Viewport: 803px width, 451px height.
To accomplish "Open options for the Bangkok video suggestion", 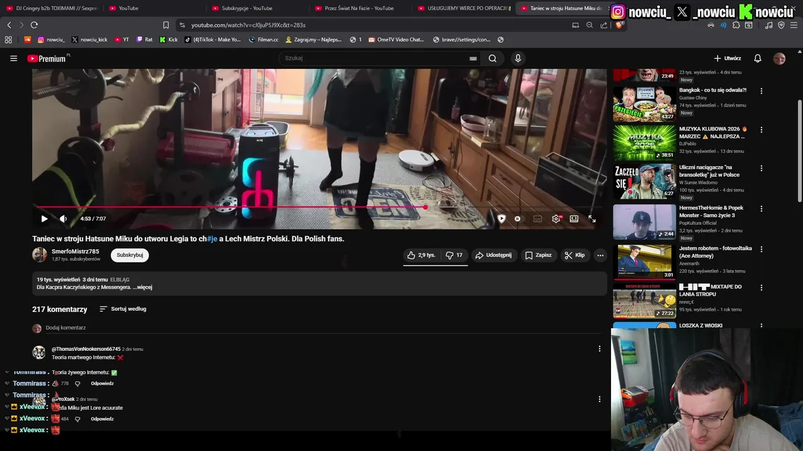I will [x=762, y=91].
